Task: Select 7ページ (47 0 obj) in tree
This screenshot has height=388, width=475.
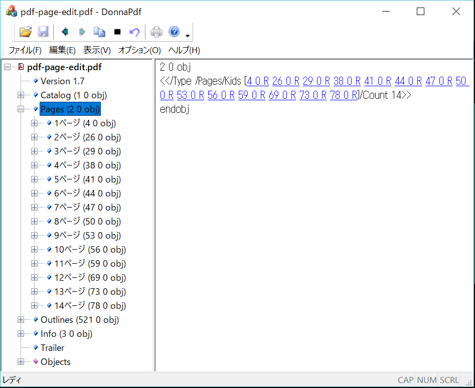Action: coord(87,208)
